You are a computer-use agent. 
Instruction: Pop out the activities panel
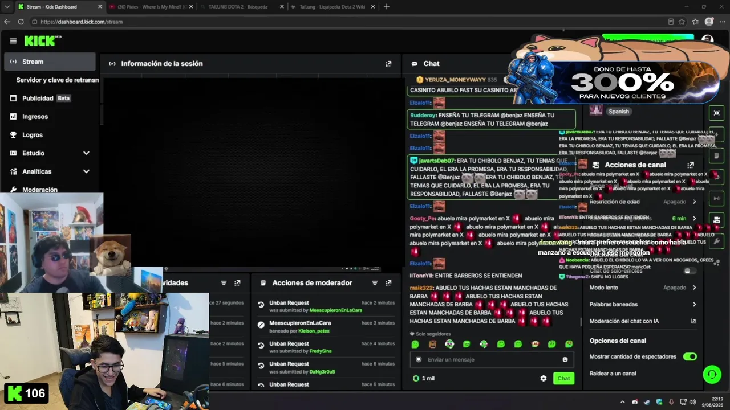237,283
